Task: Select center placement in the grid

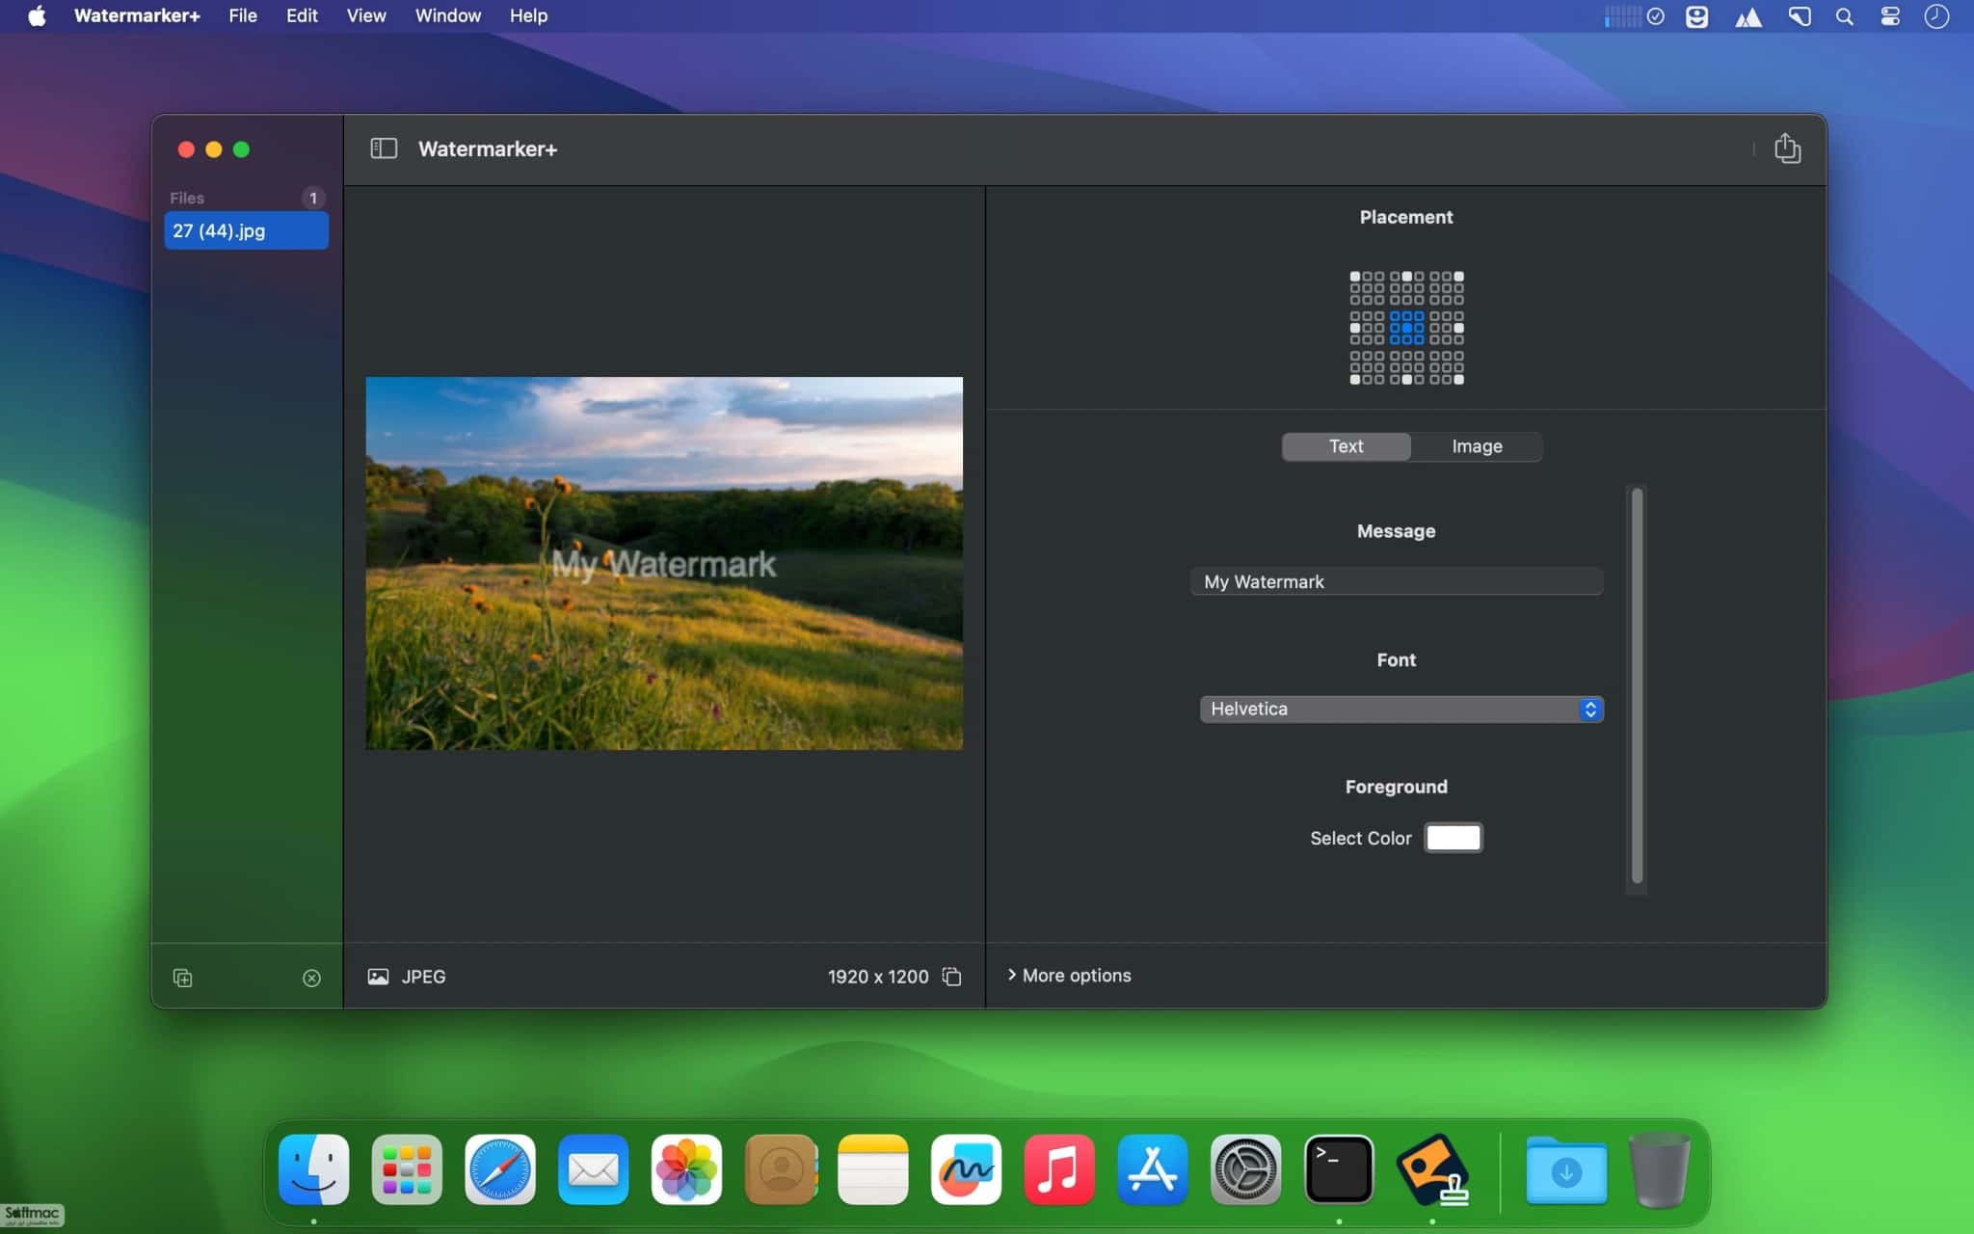Action: click(x=1406, y=328)
